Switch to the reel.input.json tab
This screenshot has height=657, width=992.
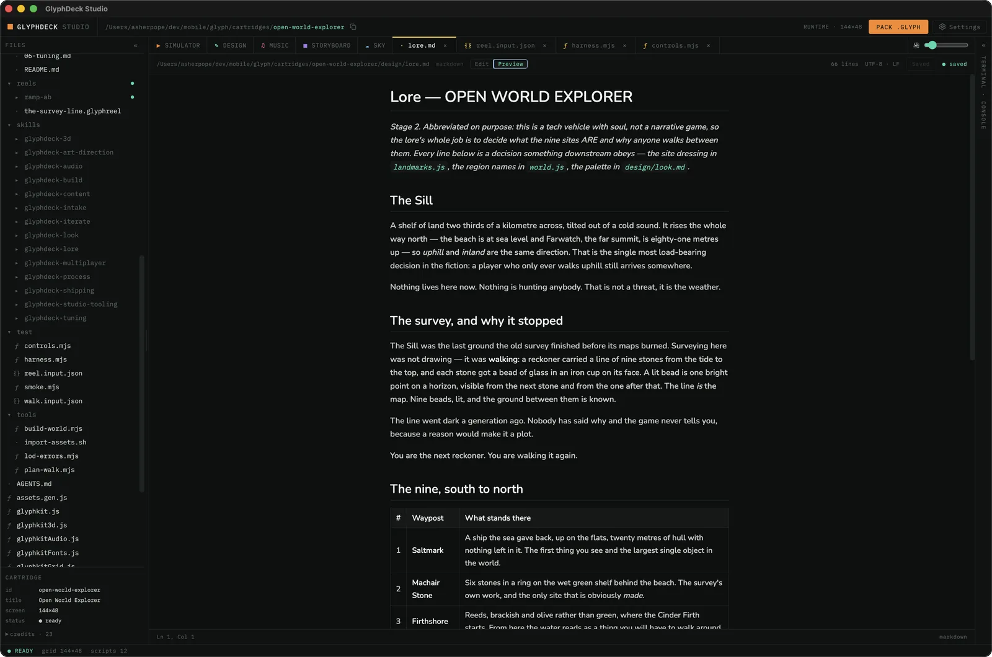click(505, 46)
